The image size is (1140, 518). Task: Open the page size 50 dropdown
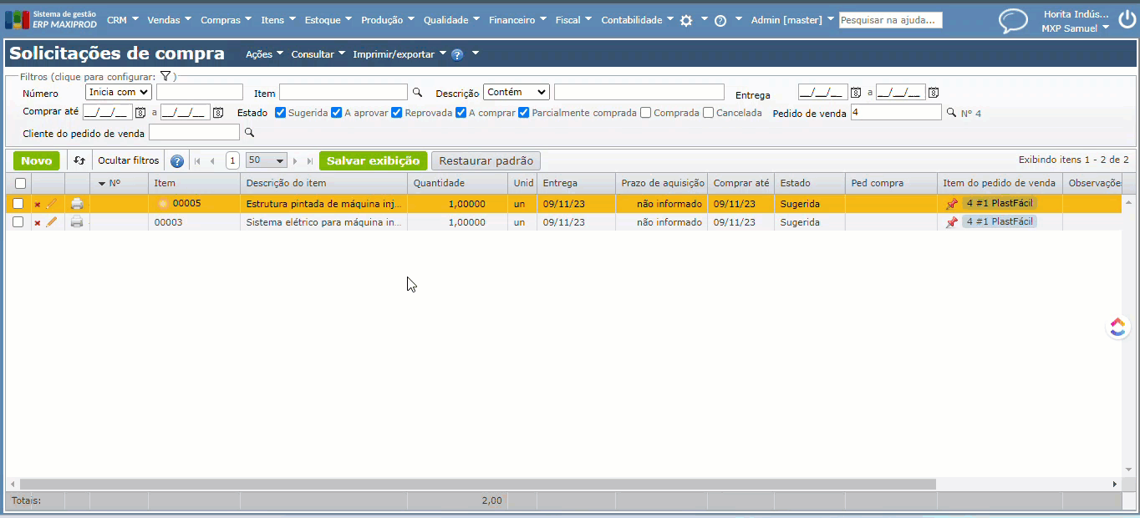click(x=267, y=160)
